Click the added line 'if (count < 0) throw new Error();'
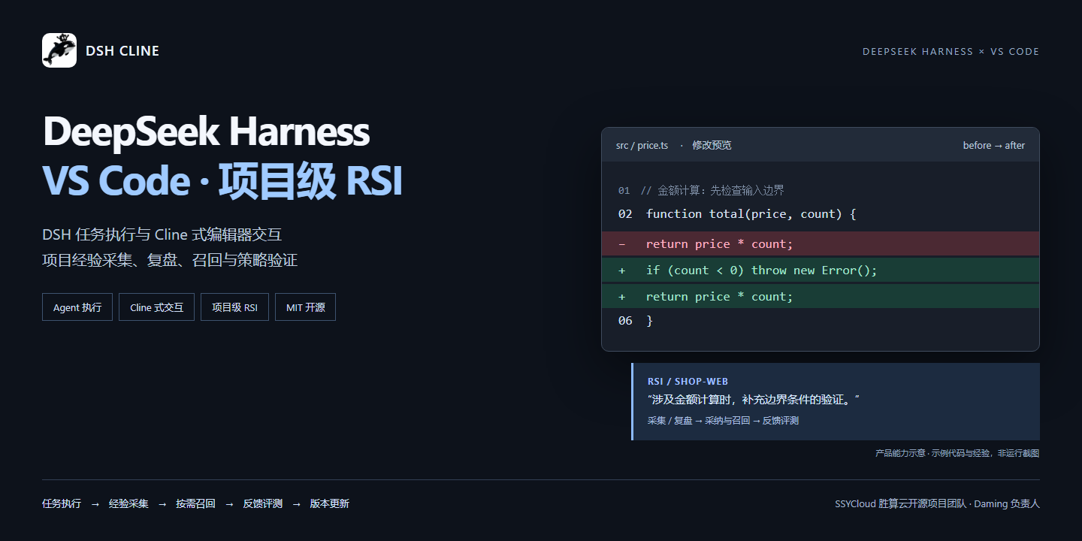Viewport: 1082px width, 541px height. (x=821, y=270)
